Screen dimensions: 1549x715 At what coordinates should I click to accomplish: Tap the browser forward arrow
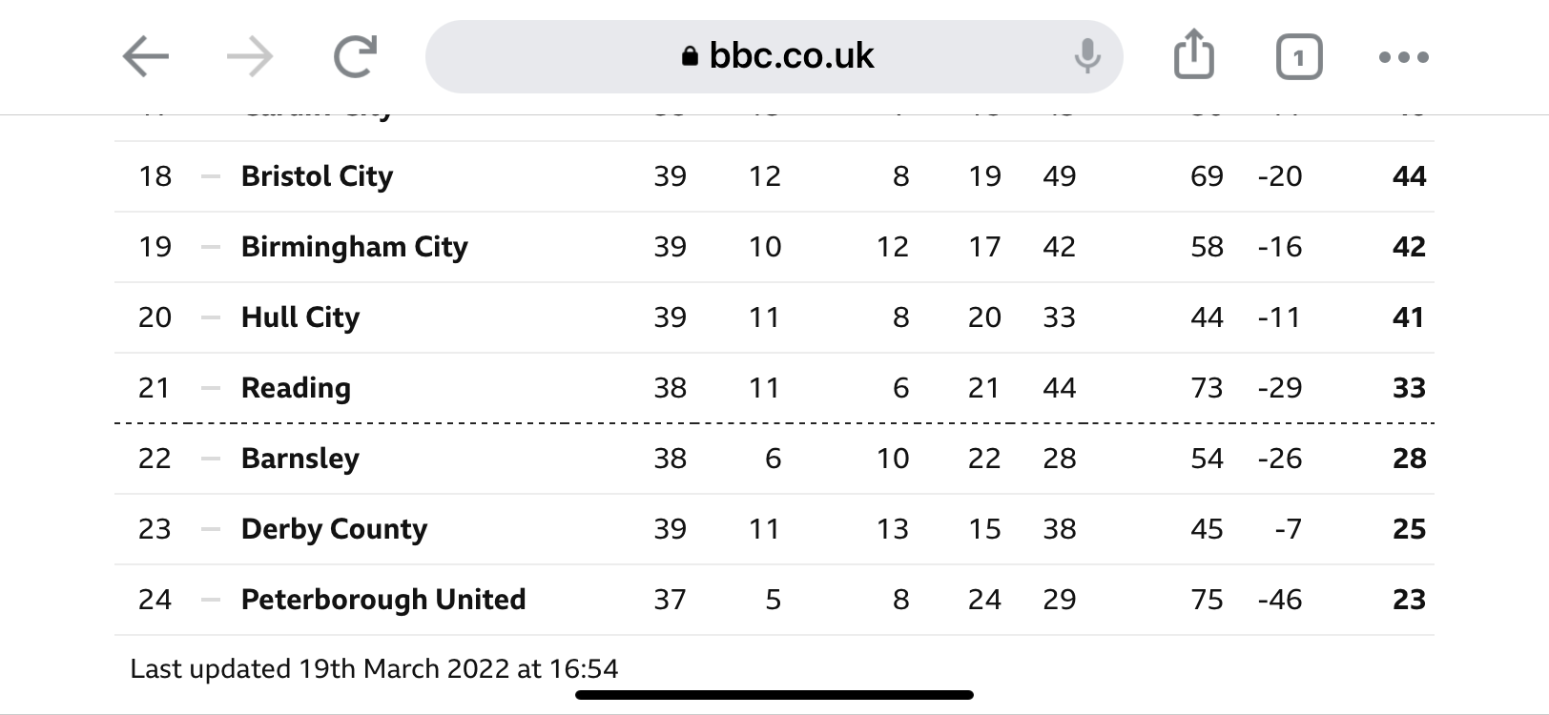[x=250, y=56]
